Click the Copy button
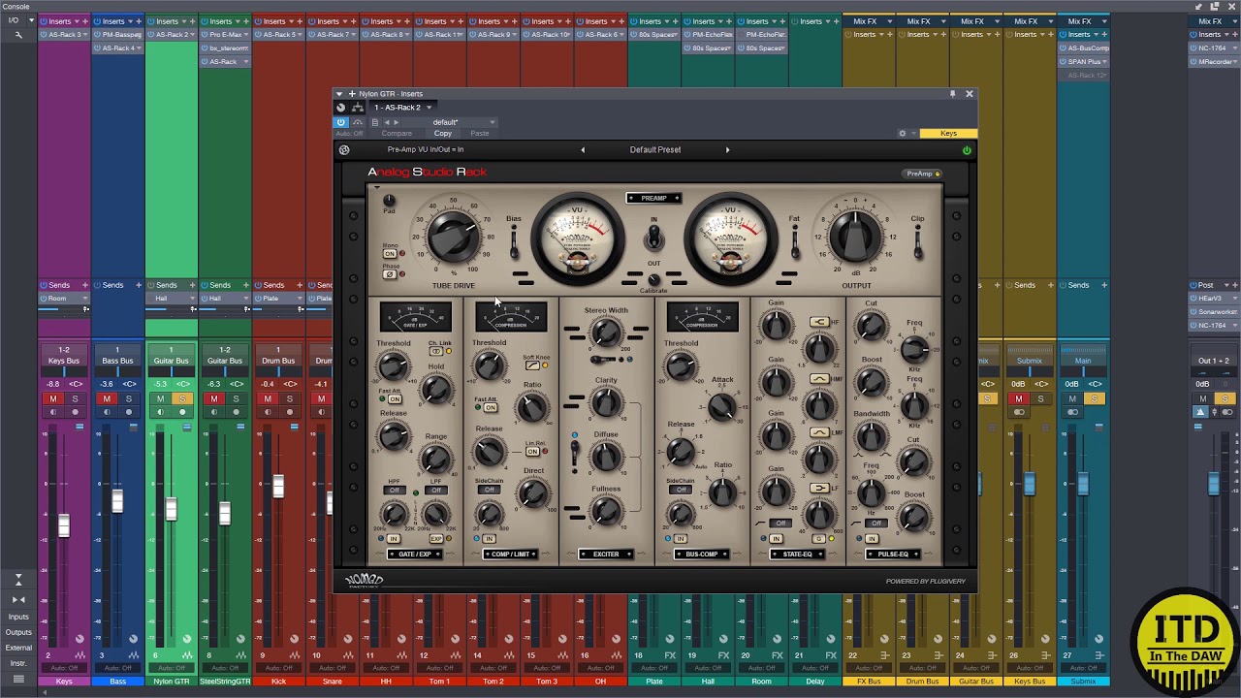This screenshot has width=1241, height=698. (442, 134)
